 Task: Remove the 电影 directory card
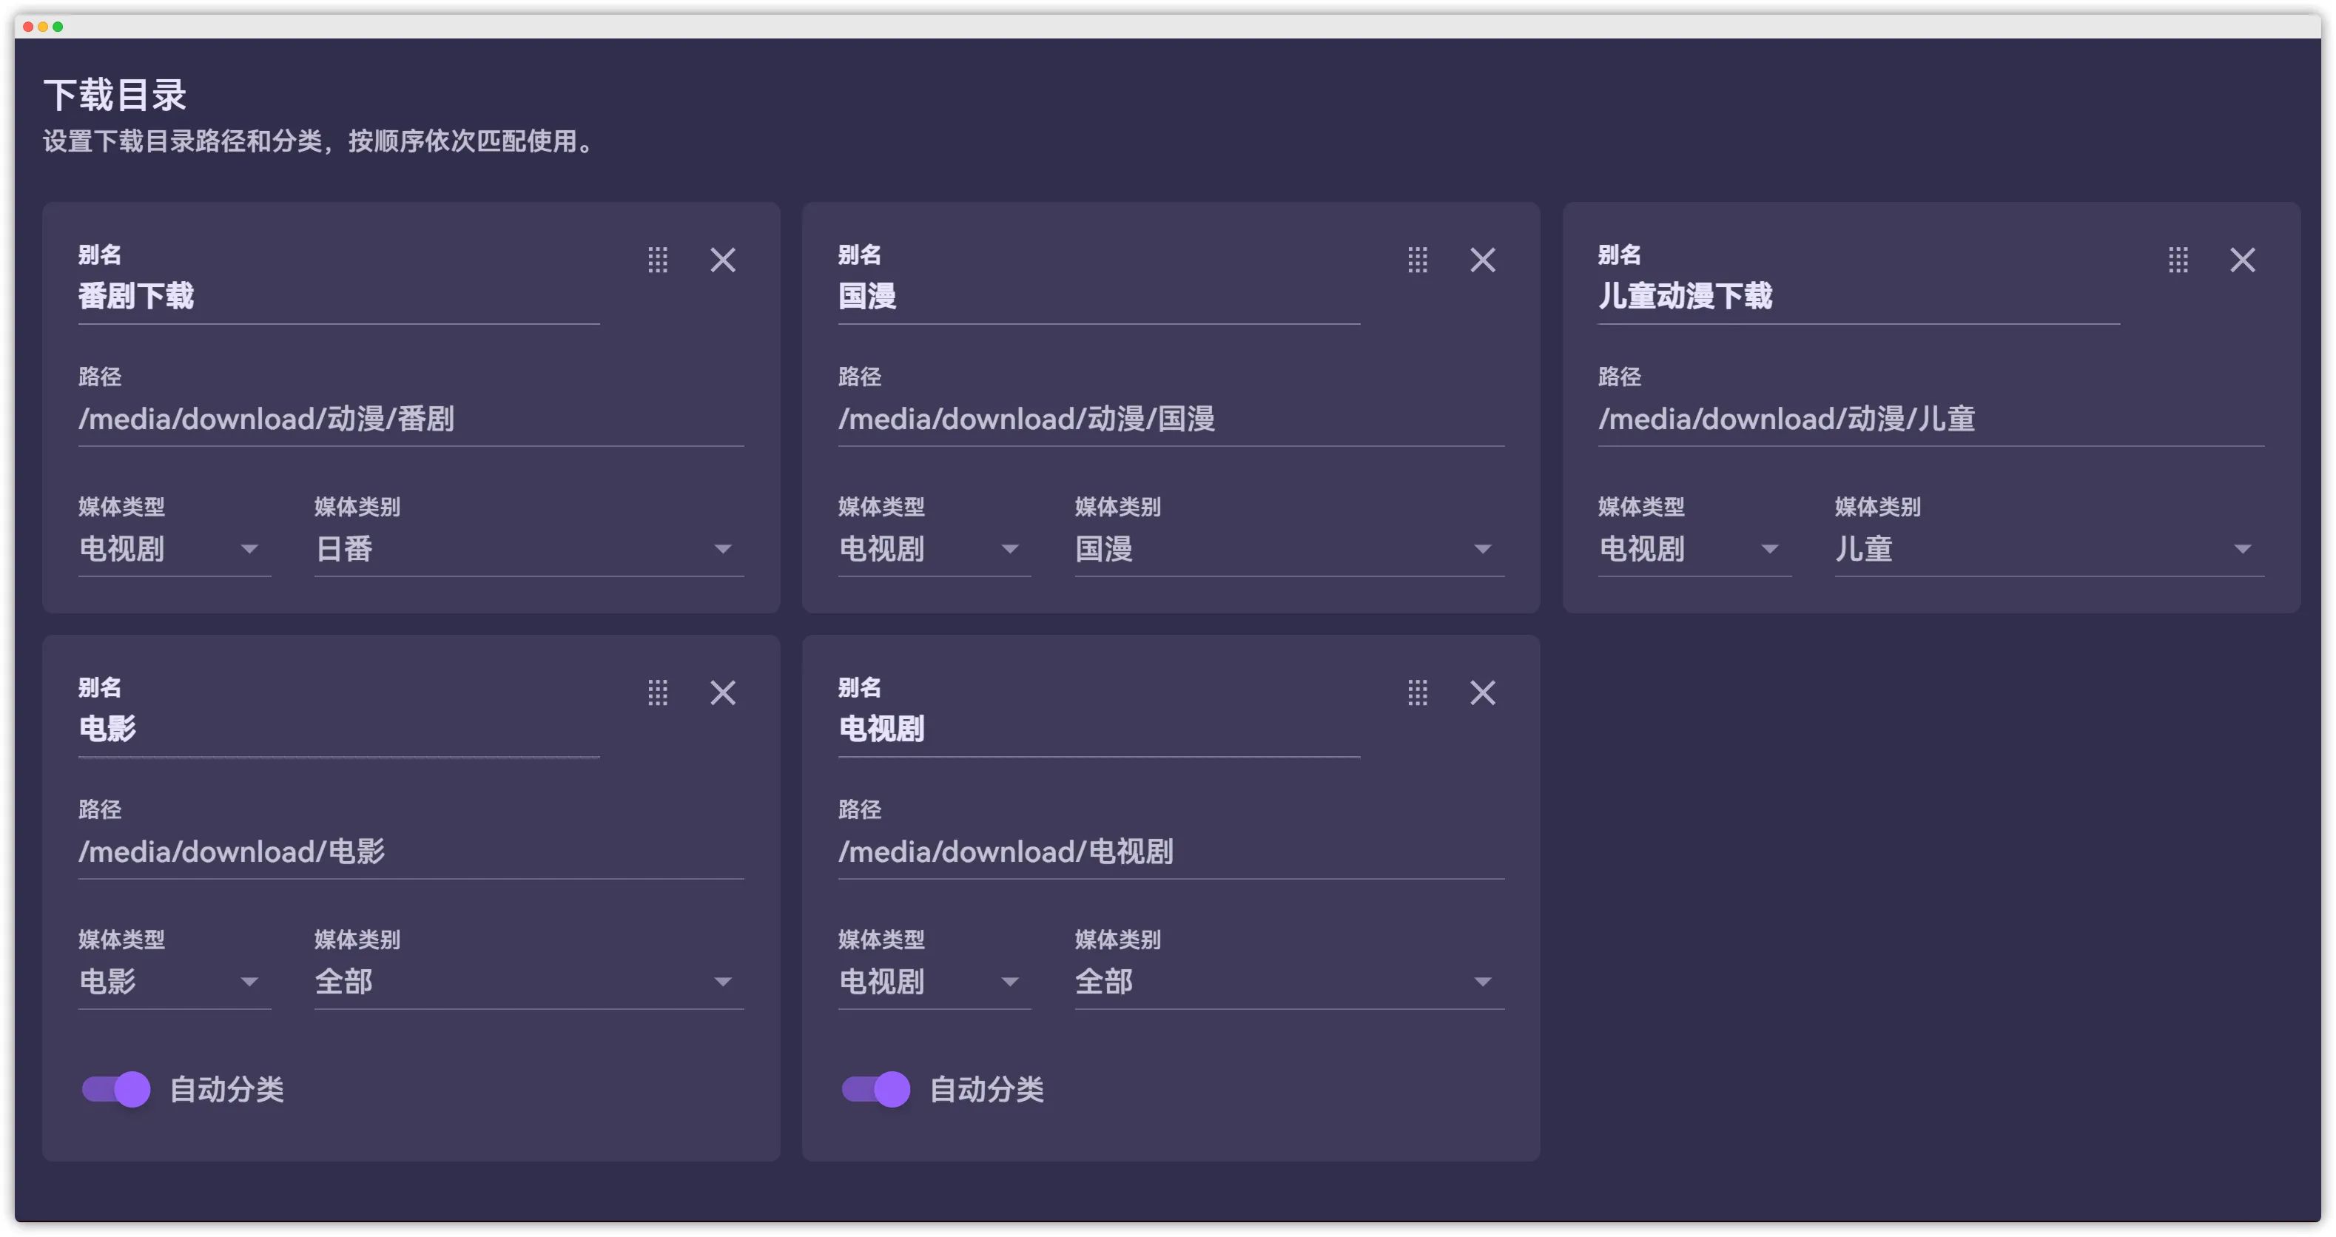pos(723,693)
